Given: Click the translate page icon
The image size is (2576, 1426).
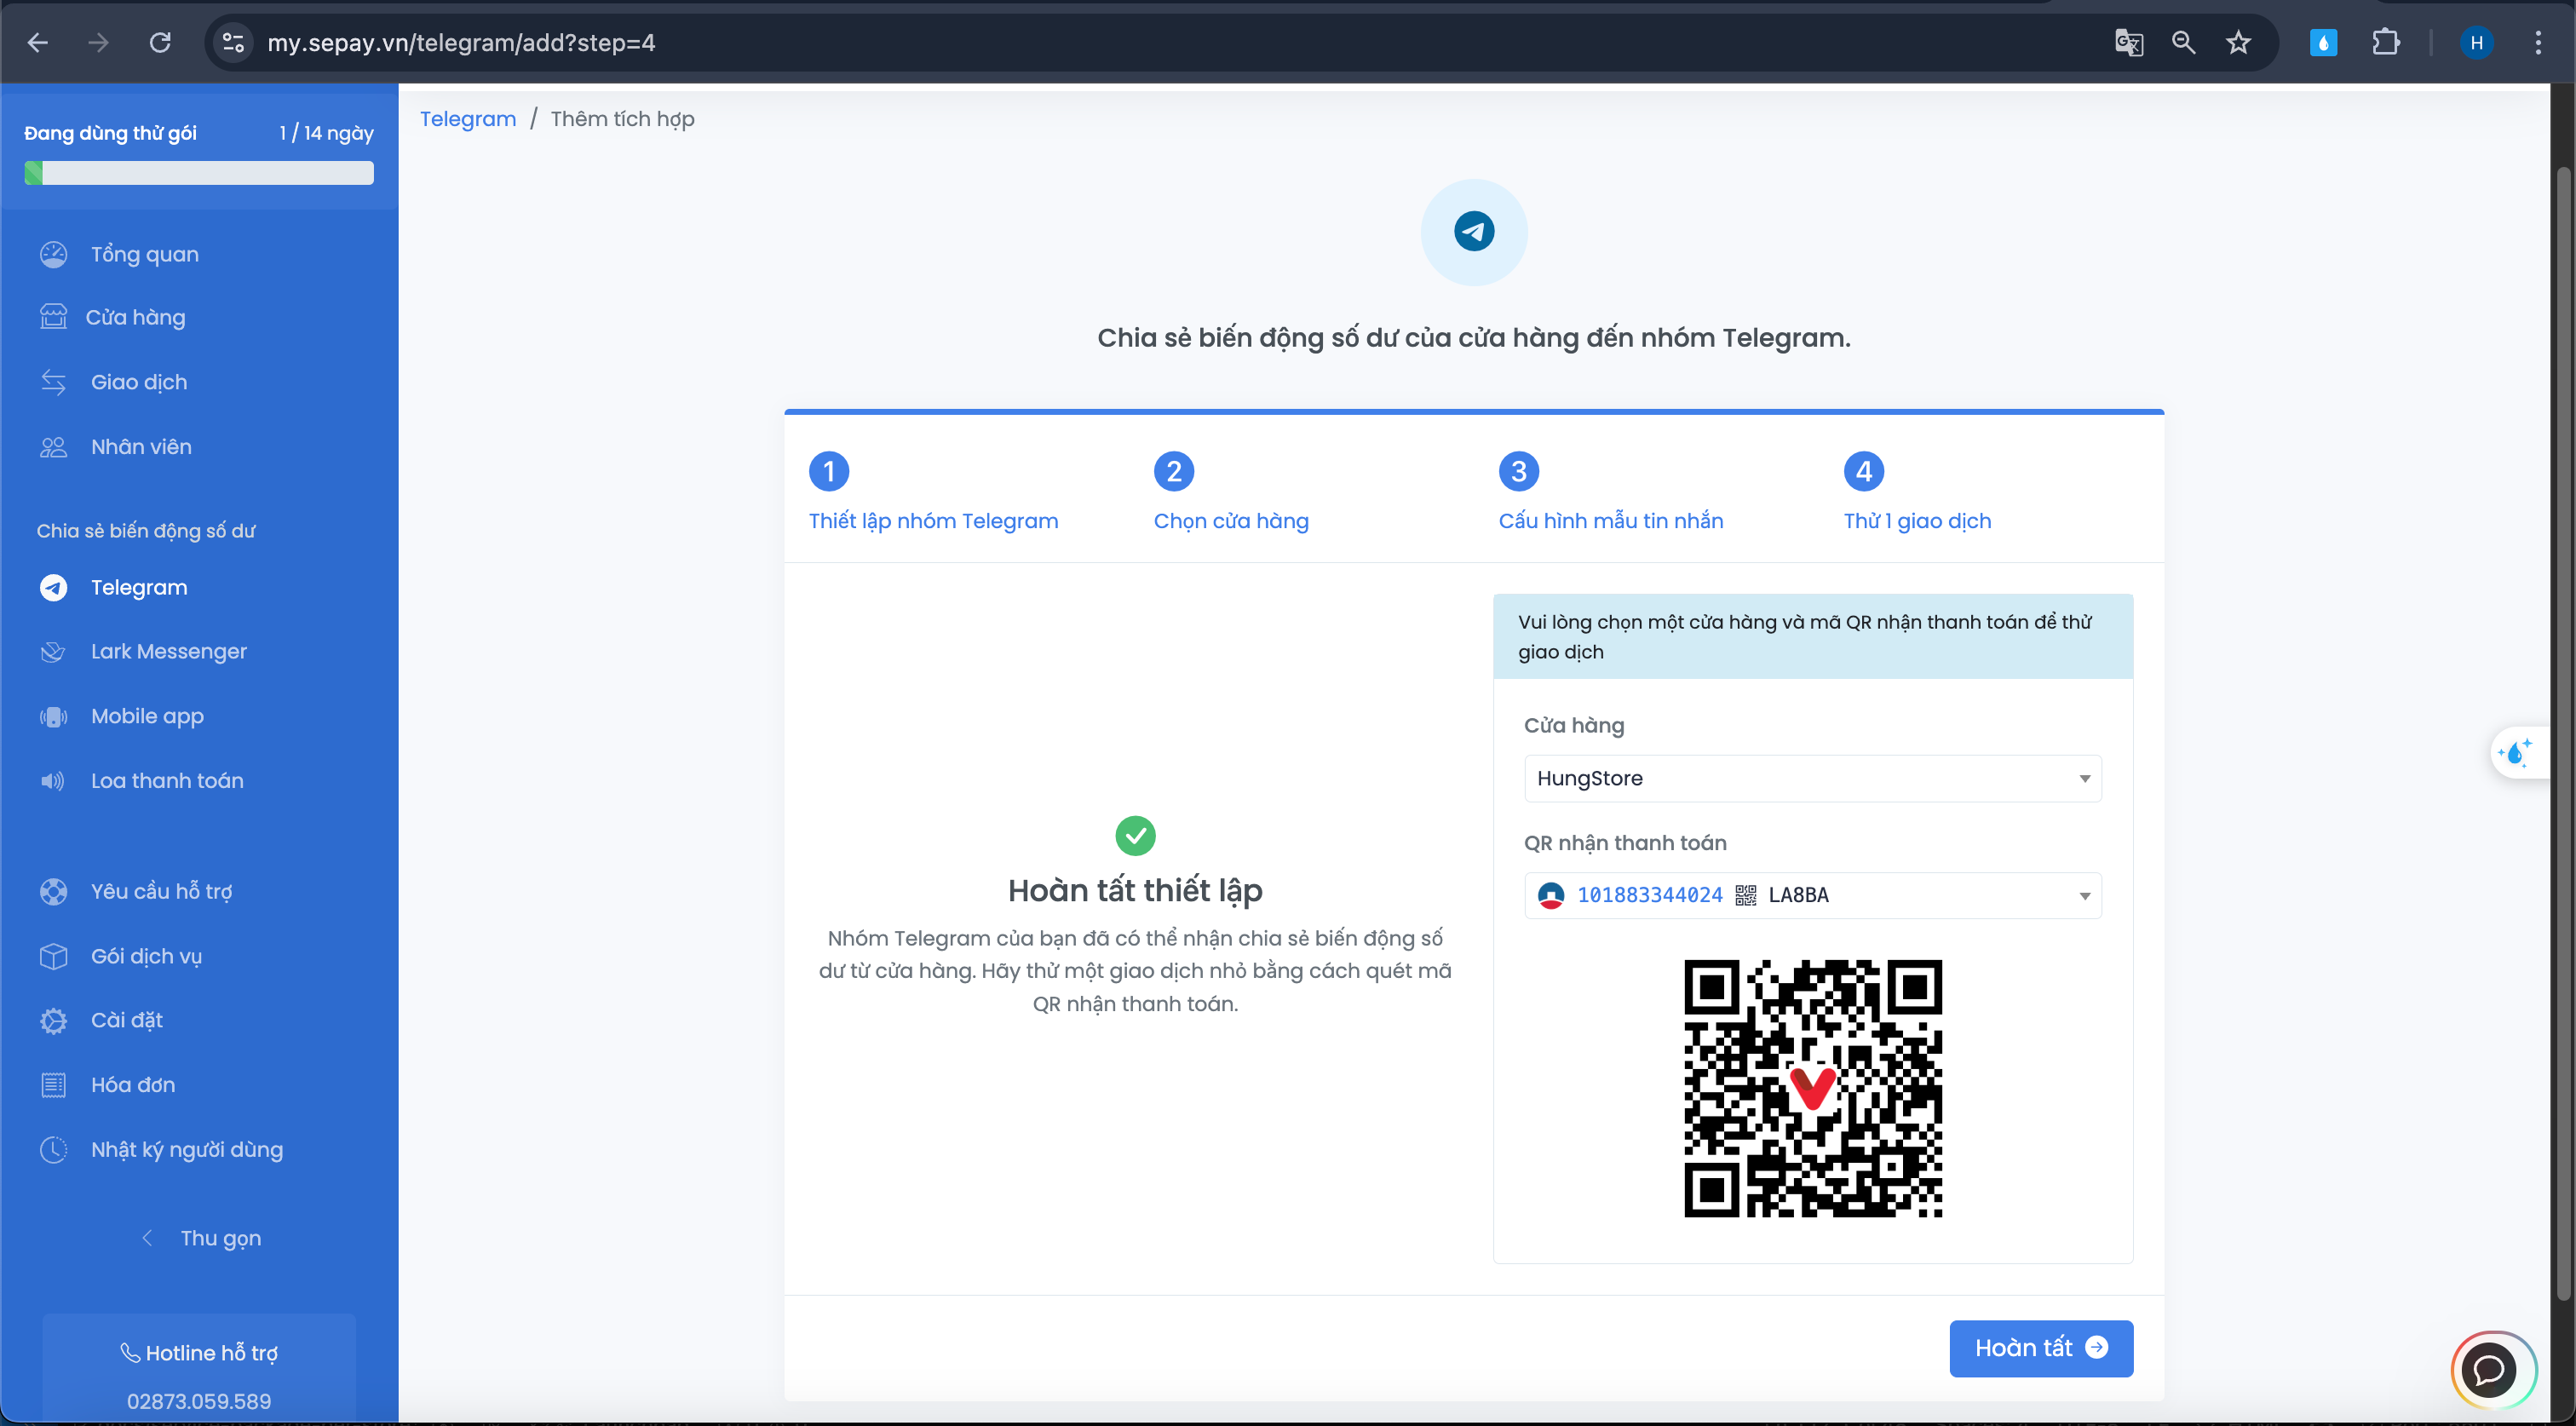Looking at the screenshot, I should pyautogui.click(x=2129, y=43).
